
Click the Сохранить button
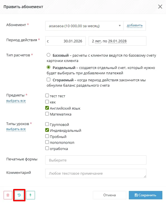[x=146, y=195]
